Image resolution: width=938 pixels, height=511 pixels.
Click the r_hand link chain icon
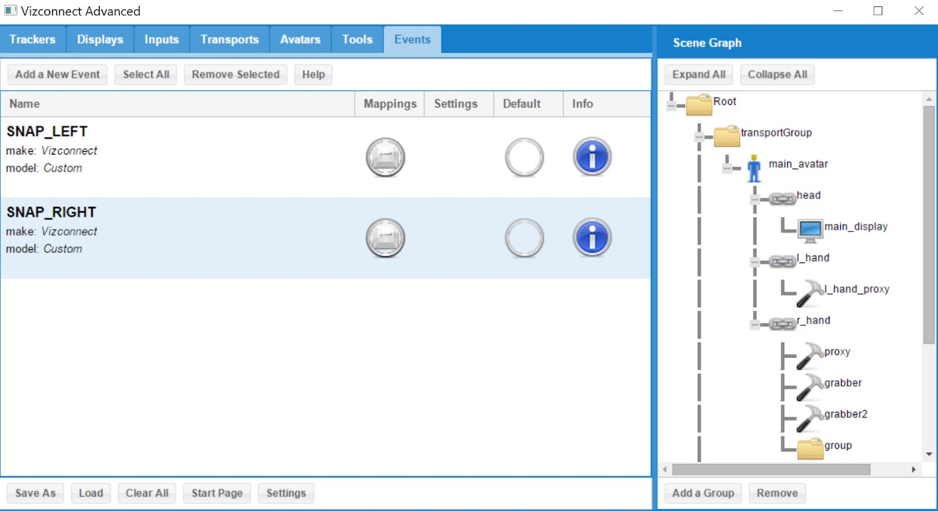click(x=782, y=324)
